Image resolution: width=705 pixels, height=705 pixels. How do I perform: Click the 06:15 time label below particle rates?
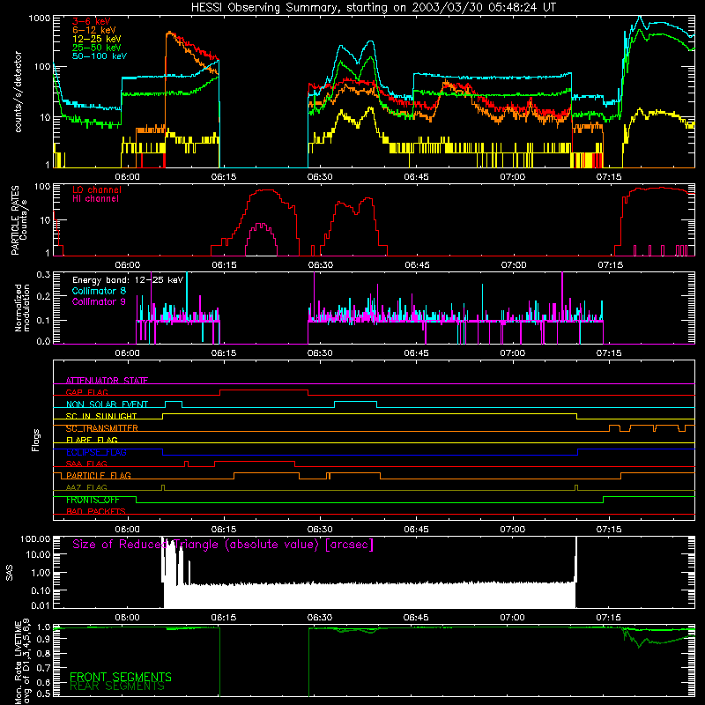click(x=224, y=265)
